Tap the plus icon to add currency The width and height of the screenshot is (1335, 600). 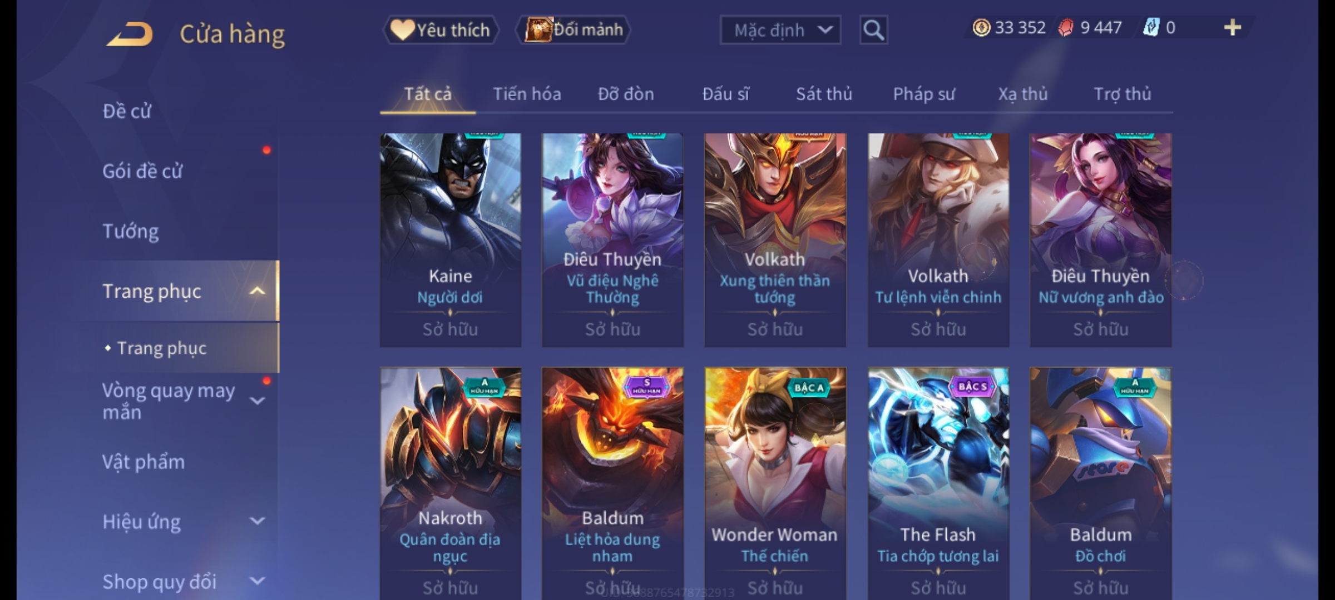(x=1233, y=27)
